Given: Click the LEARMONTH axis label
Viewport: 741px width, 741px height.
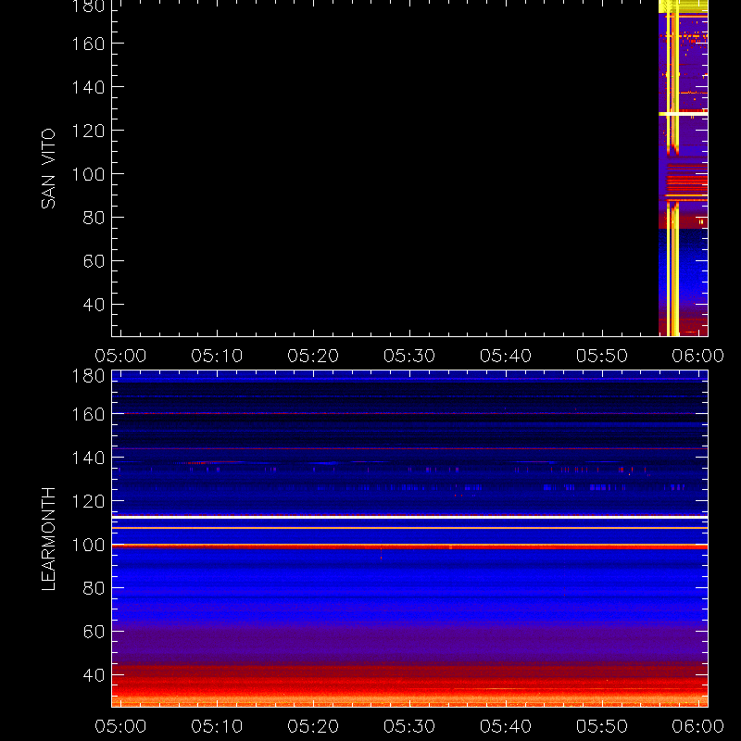Looking at the screenshot, I should point(48,539).
